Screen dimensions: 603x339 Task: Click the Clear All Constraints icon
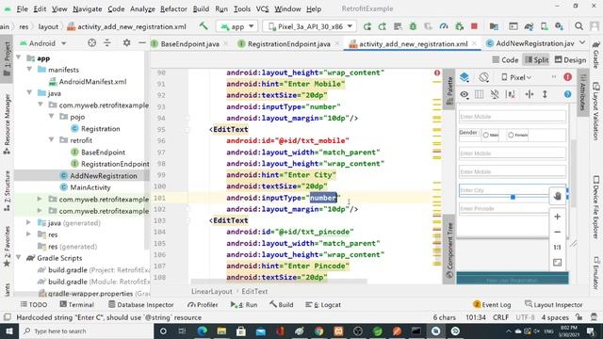(511, 94)
